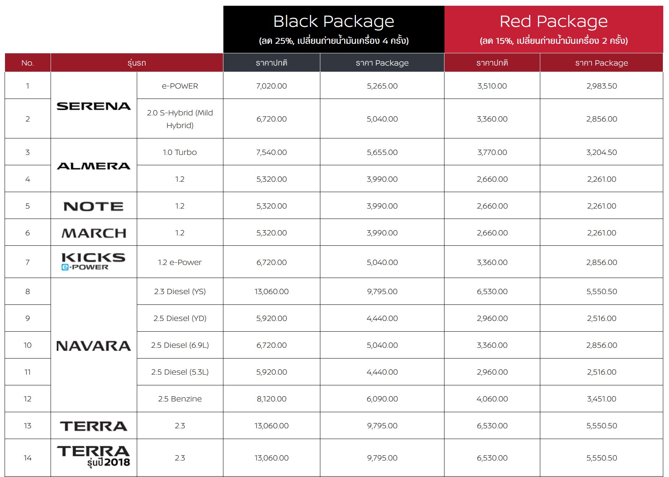Select the 2.5 Benzine variant cell
The height and width of the screenshot is (477, 669).
click(x=180, y=399)
